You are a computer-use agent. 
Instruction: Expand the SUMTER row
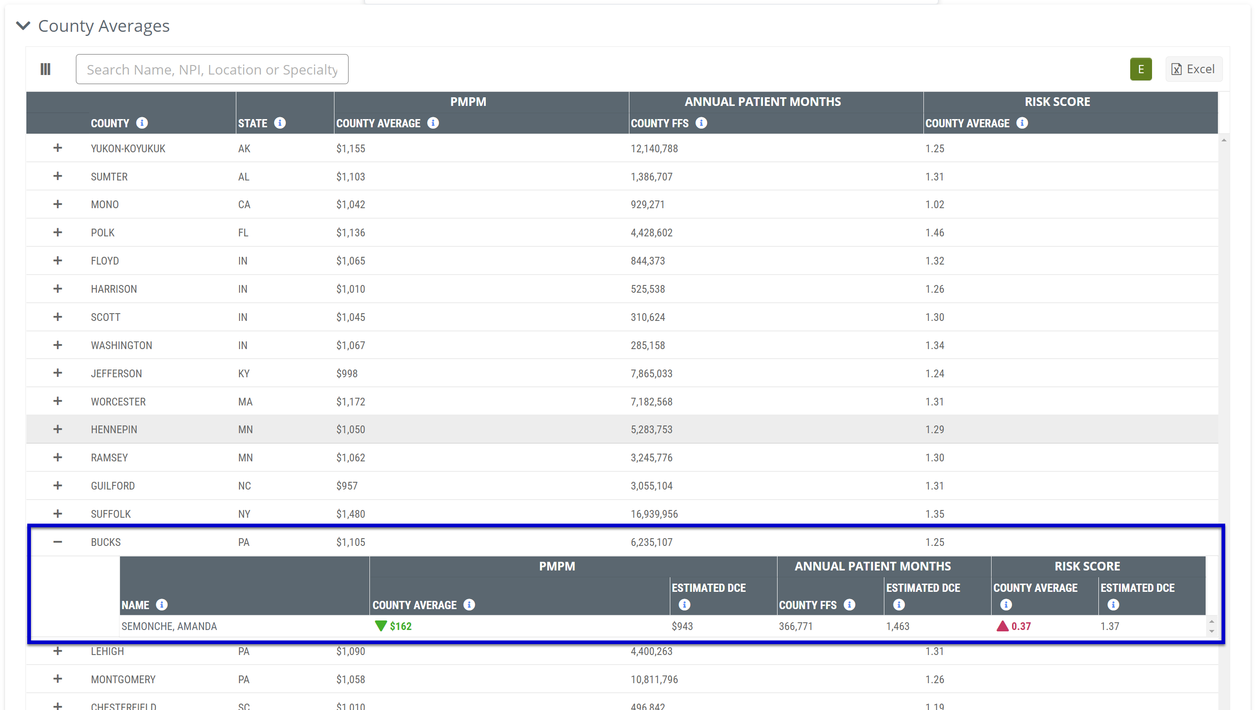tap(58, 176)
